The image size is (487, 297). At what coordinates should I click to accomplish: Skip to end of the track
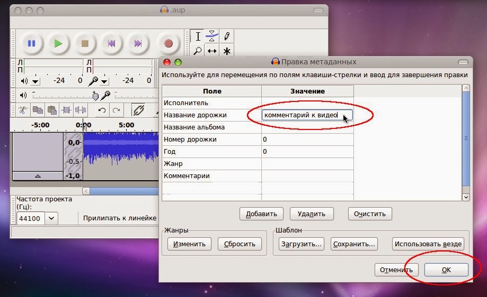(x=138, y=43)
